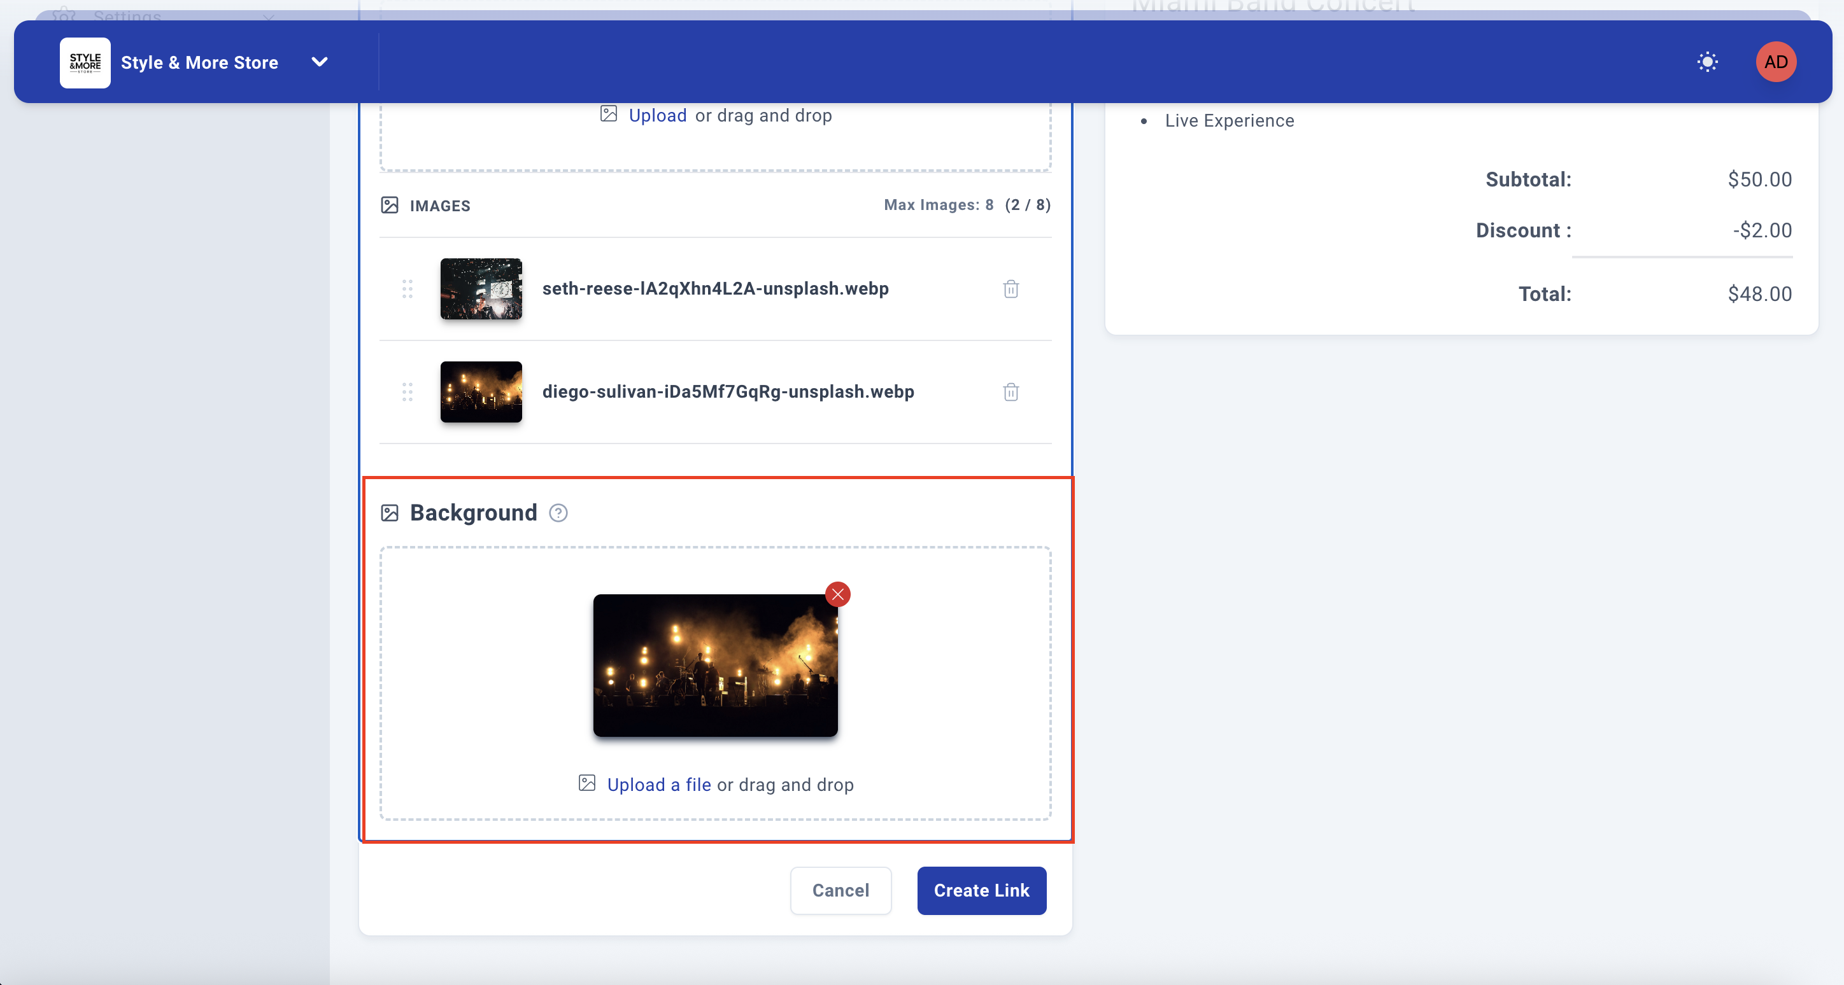Click the IMAGES section picture icon
Viewport: 1844px width, 985px height.
[x=390, y=206]
